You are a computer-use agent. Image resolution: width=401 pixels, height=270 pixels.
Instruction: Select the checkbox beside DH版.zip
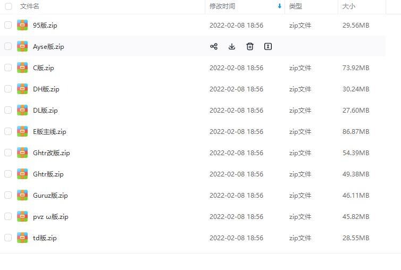(x=8, y=89)
